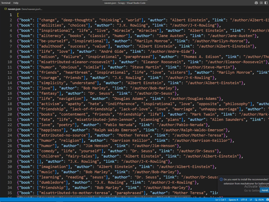Click "fantasy" on line 16
269x202 pixels.
[x=49, y=93]
